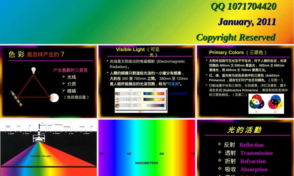Click the light bulb image
294x176 pixels.
coord(34,70)
